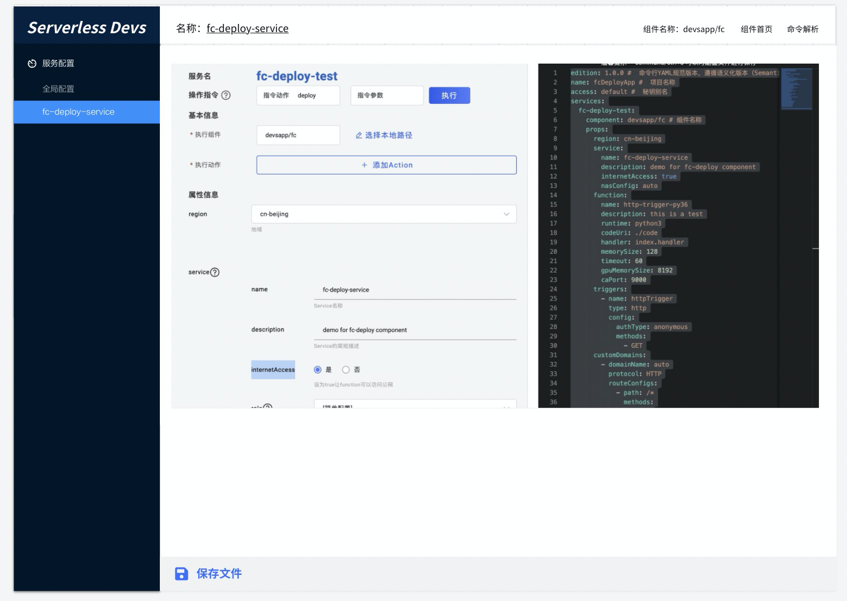Click the 服务配置 sidebar icon
This screenshot has height=601, width=847.
(x=32, y=64)
